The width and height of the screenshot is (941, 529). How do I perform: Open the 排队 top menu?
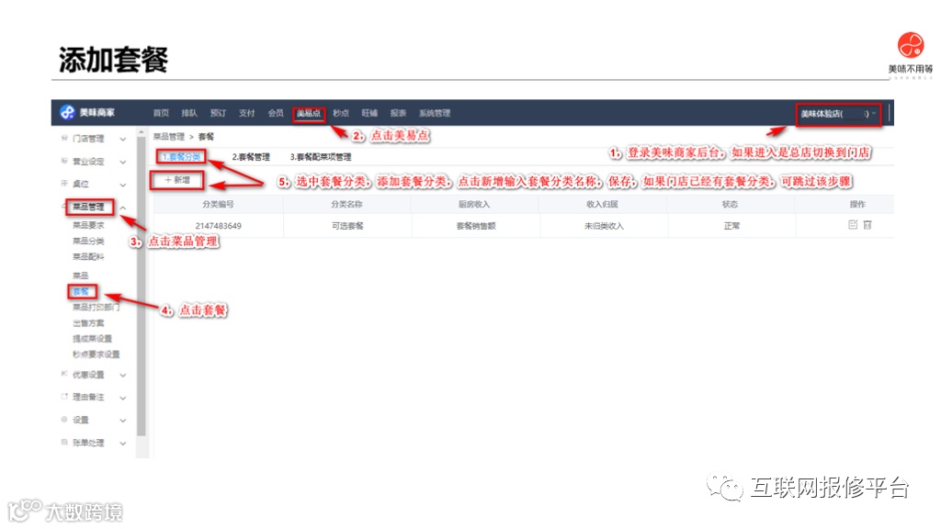click(x=189, y=113)
